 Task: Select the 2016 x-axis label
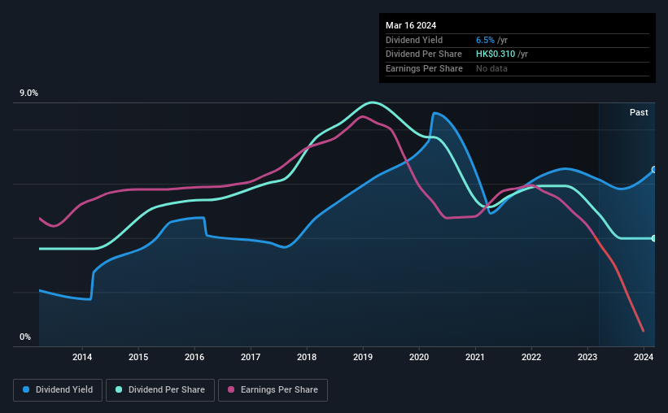point(194,357)
